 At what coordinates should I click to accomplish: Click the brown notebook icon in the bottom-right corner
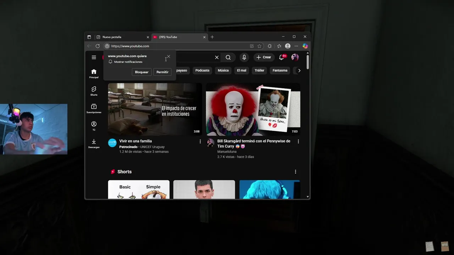(445, 246)
